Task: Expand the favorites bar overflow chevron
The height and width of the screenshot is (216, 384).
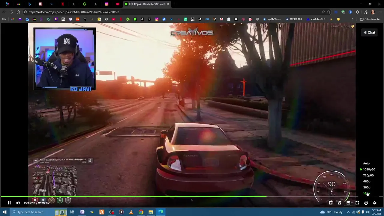Action: pyautogui.click(x=353, y=19)
